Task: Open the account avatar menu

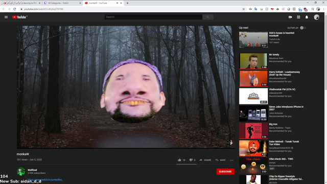Action: (316, 17)
